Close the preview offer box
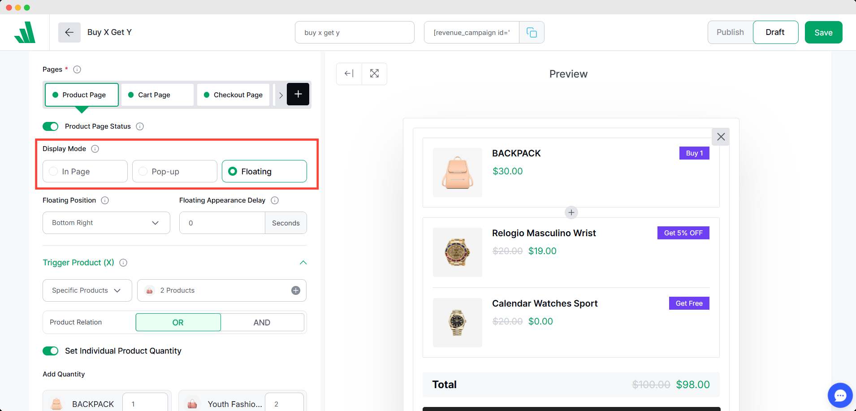Image resolution: width=856 pixels, height=411 pixels. pyautogui.click(x=721, y=137)
